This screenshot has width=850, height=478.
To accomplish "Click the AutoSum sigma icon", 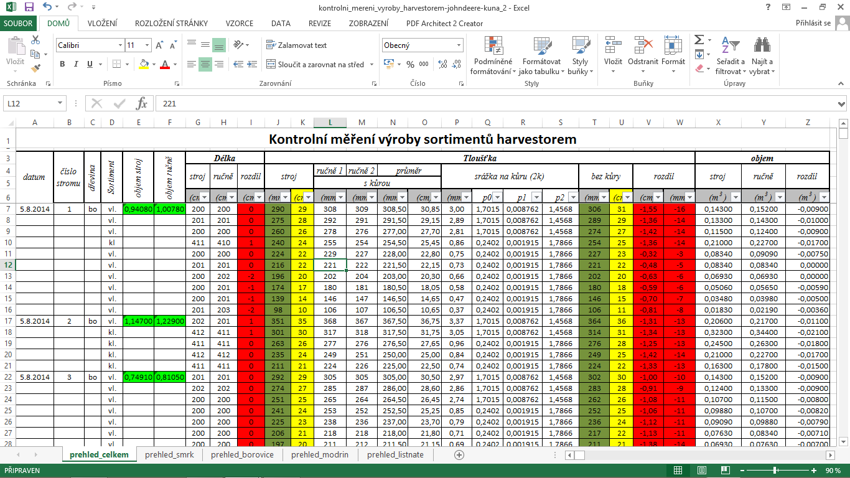I will [699, 39].
